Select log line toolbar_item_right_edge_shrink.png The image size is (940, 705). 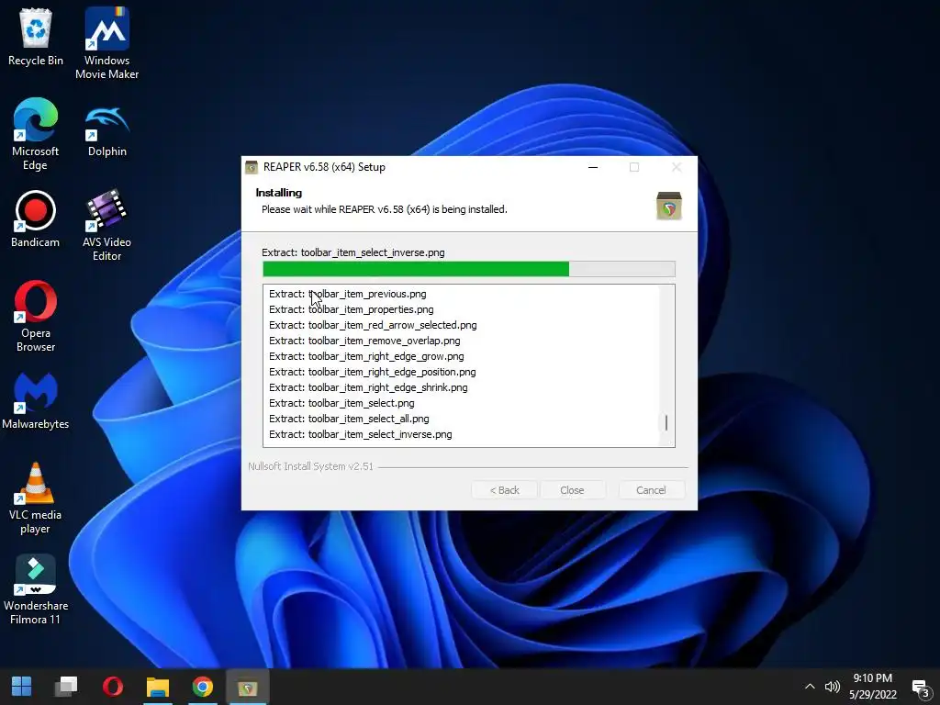coord(368,387)
